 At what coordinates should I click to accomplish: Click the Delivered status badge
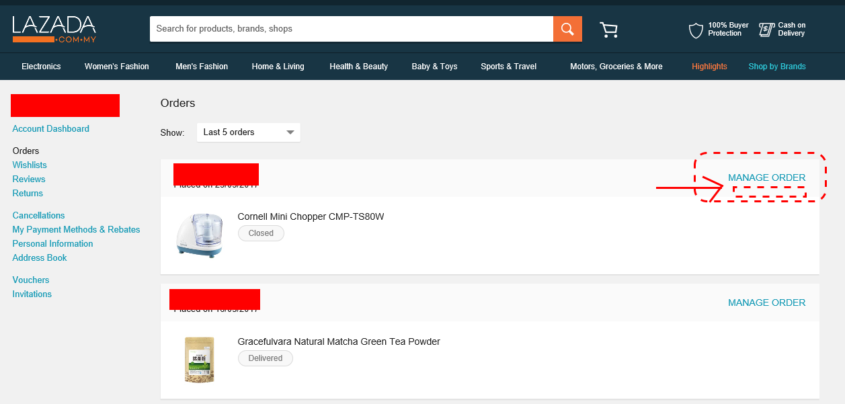pyautogui.click(x=266, y=358)
